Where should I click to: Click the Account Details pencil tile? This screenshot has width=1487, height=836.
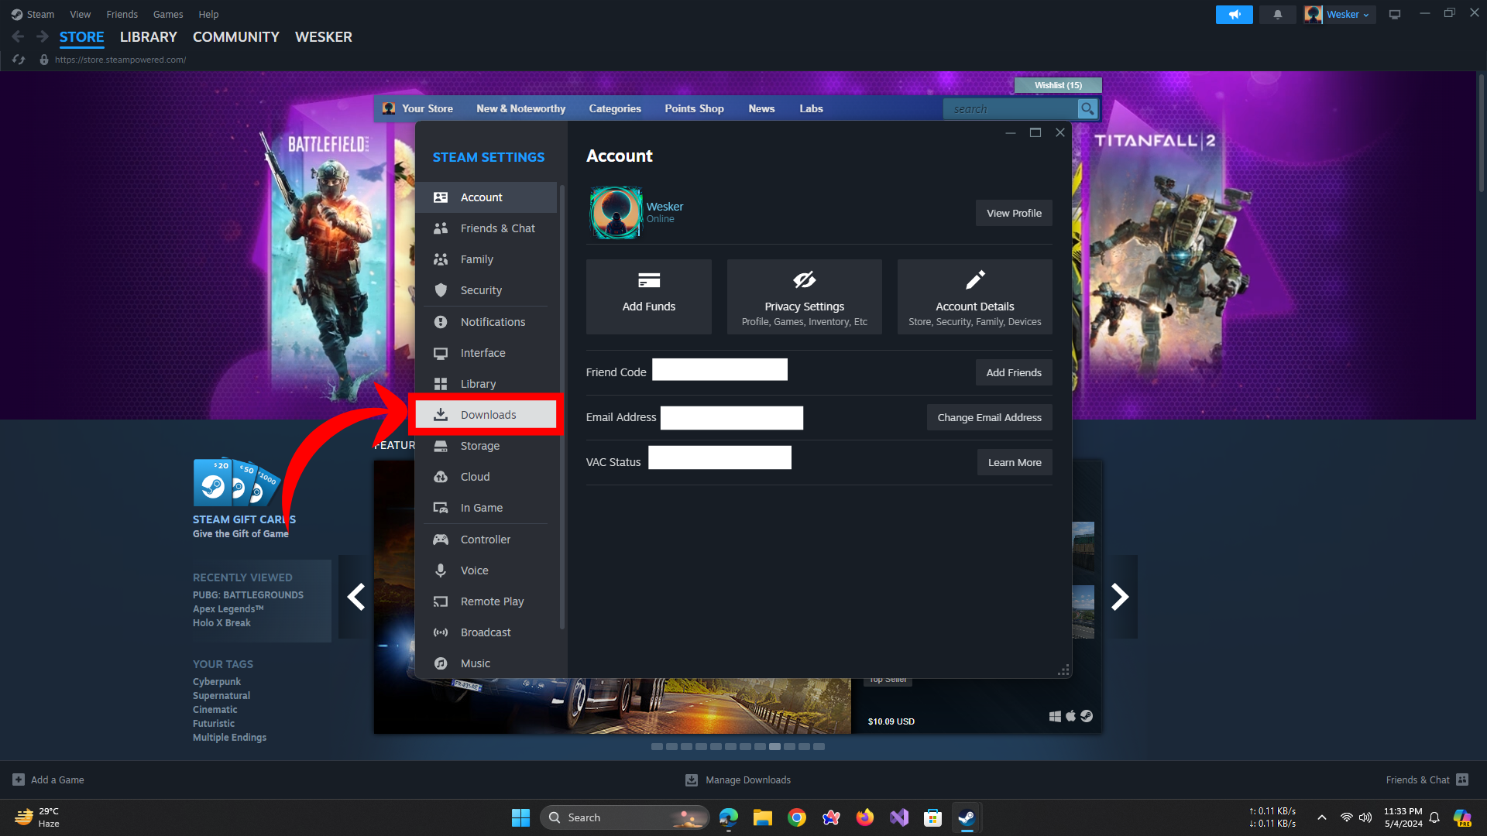coord(974,297)
